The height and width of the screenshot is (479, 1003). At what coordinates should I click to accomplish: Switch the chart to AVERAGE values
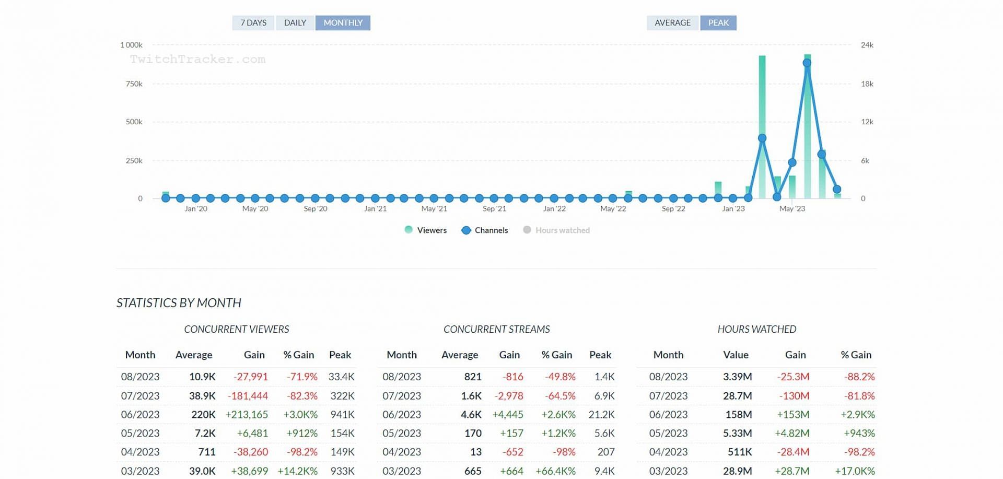(672, 23)
